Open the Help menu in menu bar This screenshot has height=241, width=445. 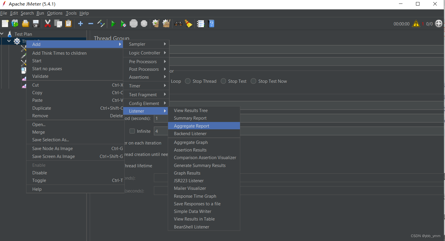pyautogui.click(x=84, y=13)
